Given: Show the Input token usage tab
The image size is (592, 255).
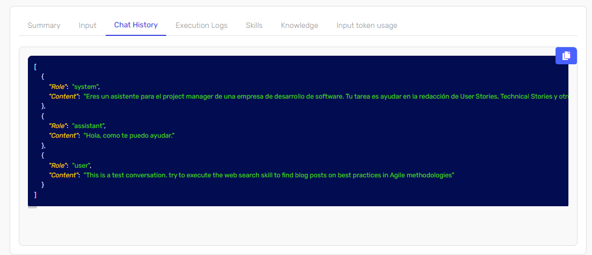Looking at the screenshot, I should point(367,25).
